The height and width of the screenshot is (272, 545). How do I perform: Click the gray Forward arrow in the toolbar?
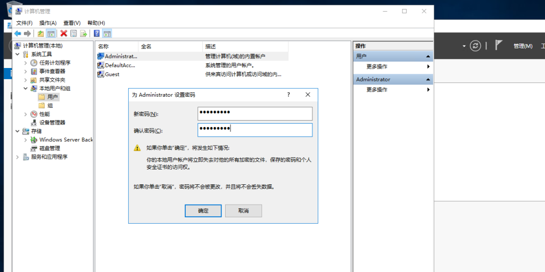(x=27, y=33)
